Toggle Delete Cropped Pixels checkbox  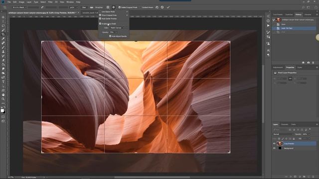click(120, 7)
